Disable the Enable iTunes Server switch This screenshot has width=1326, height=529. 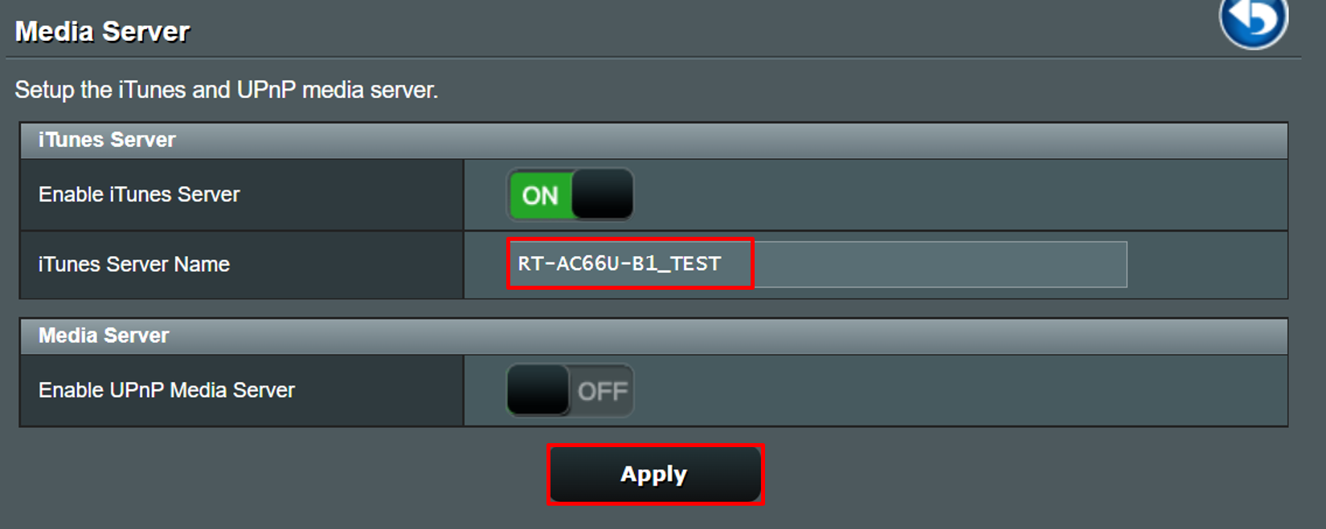(570, 195)
